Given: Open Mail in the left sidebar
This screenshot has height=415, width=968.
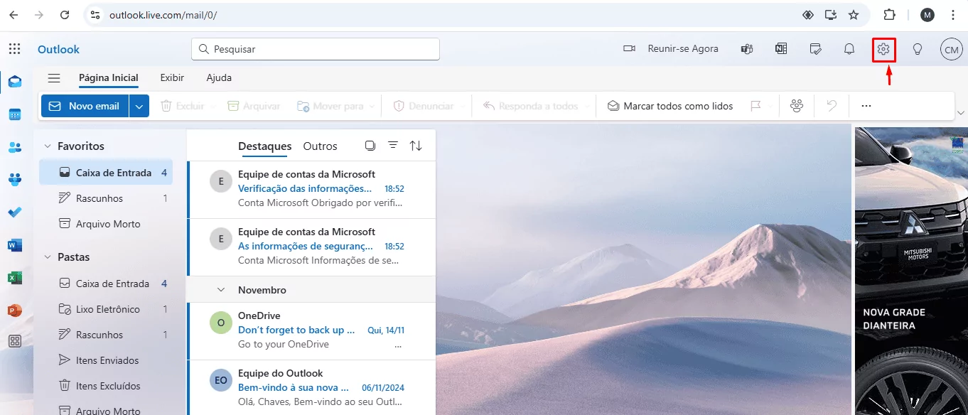Looking at the screenshot, I should point(15,82).
